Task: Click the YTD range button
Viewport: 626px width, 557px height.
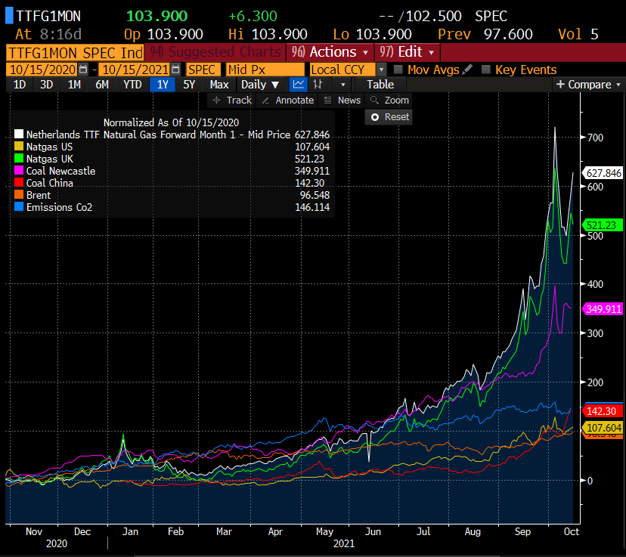Action: click(x=132, y=85)
